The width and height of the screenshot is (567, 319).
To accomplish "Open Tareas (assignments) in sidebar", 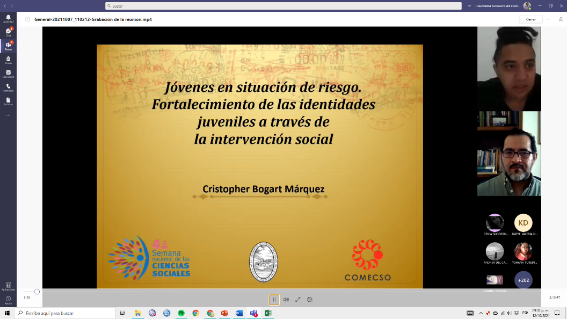I will (x=8, y=60).
